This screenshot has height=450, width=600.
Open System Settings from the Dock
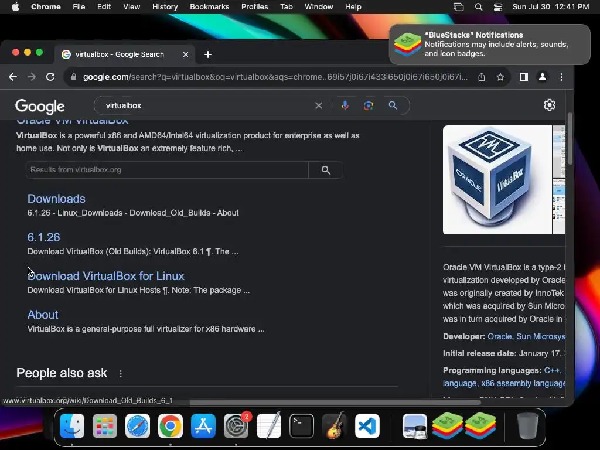(236, 426)
